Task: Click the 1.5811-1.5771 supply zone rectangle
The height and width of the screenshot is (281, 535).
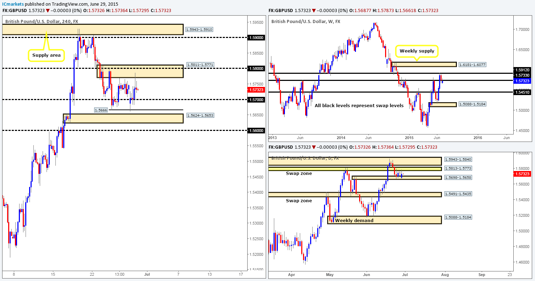Action: [140, 71]
